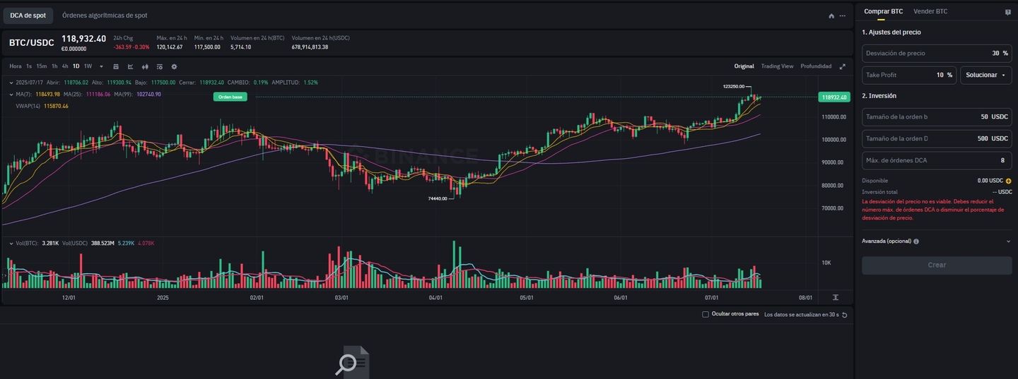1018x379 pixels.
Task: Click the info icon next to Avanzada
Action: [x=916, y=241]
